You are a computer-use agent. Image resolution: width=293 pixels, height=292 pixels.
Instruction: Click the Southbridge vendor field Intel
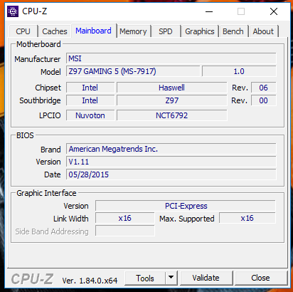(x=90, y=100)
